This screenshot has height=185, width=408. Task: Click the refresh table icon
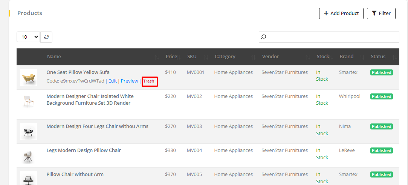(46, 37)
